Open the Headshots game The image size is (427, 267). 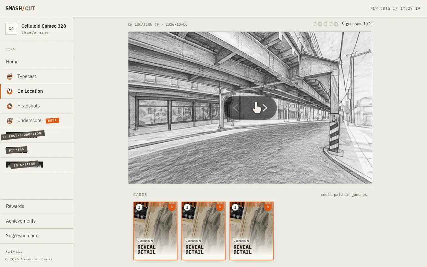click(x=37, y=106)
